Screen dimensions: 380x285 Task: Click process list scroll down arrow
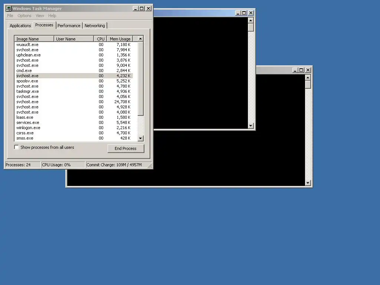click(141, 138)
